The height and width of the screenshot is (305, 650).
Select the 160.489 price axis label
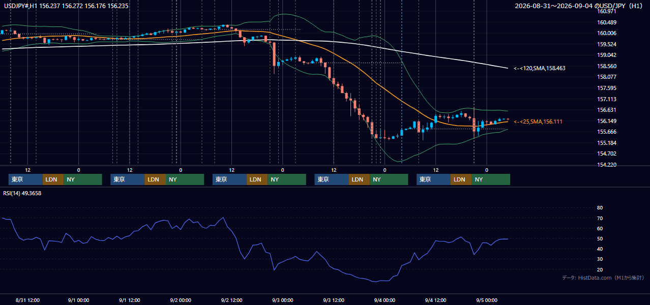[607, 22]
